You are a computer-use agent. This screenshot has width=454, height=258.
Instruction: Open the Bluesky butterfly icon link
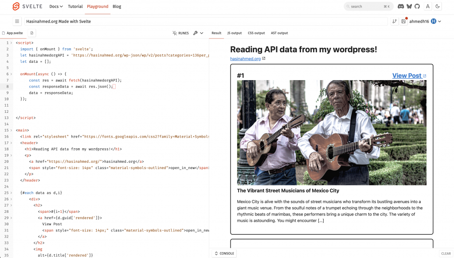coord(409,7)
